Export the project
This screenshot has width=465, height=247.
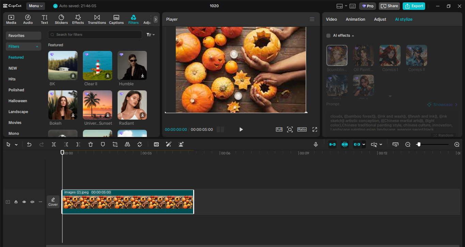414,6
